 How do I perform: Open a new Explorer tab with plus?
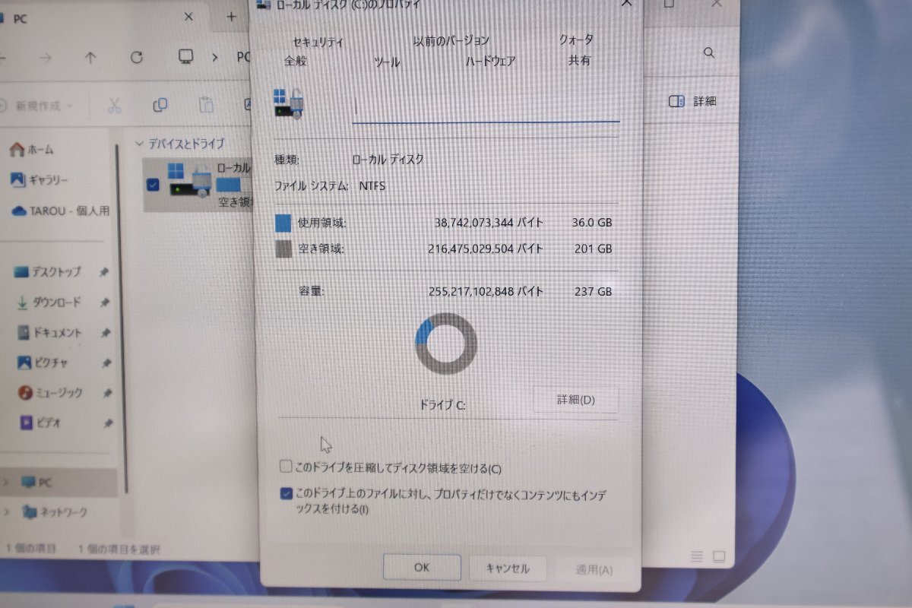232,17
